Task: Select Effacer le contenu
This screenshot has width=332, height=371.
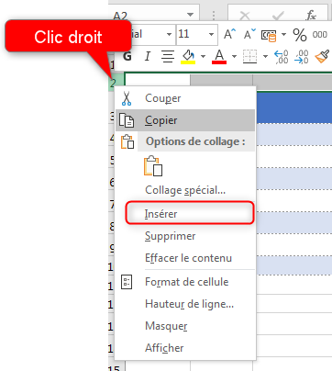Action: (x=185, y=258)
